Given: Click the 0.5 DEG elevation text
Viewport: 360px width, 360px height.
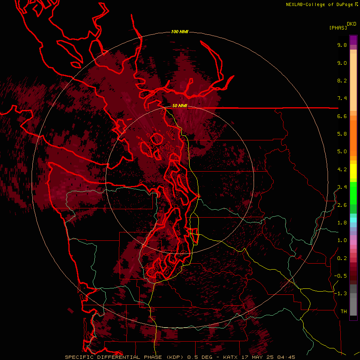Looking at the screenshot, I should click(200, 357).
